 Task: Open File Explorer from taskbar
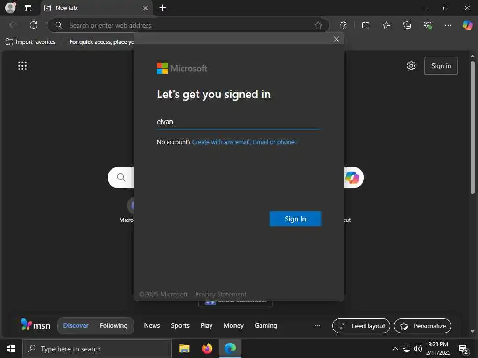point(184,349)
